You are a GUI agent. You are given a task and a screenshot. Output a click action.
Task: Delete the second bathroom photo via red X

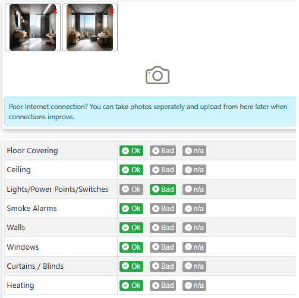[112, 11]
